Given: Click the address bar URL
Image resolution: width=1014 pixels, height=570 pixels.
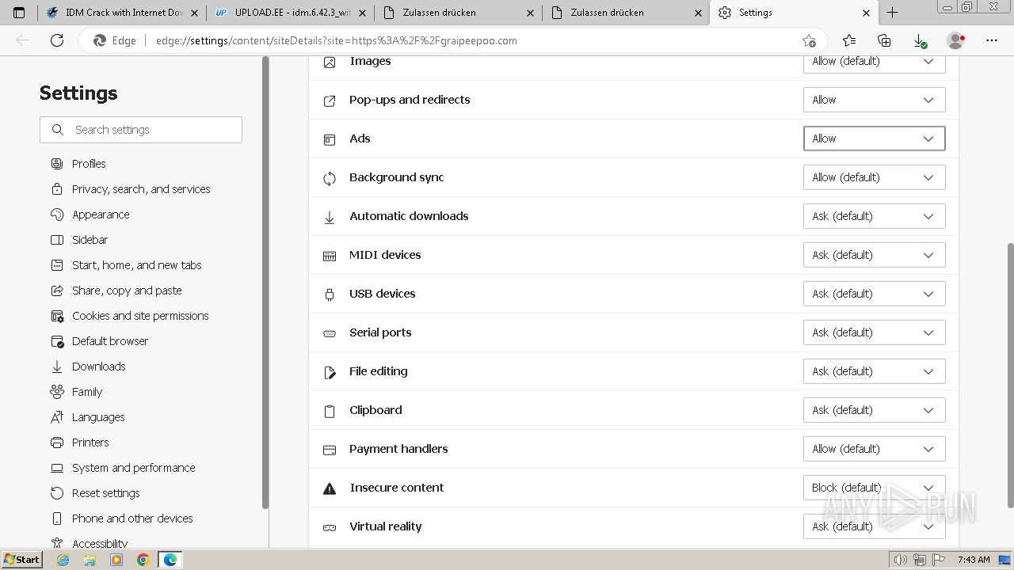Looking at the screenshot, I should click(x=337, y=40).
